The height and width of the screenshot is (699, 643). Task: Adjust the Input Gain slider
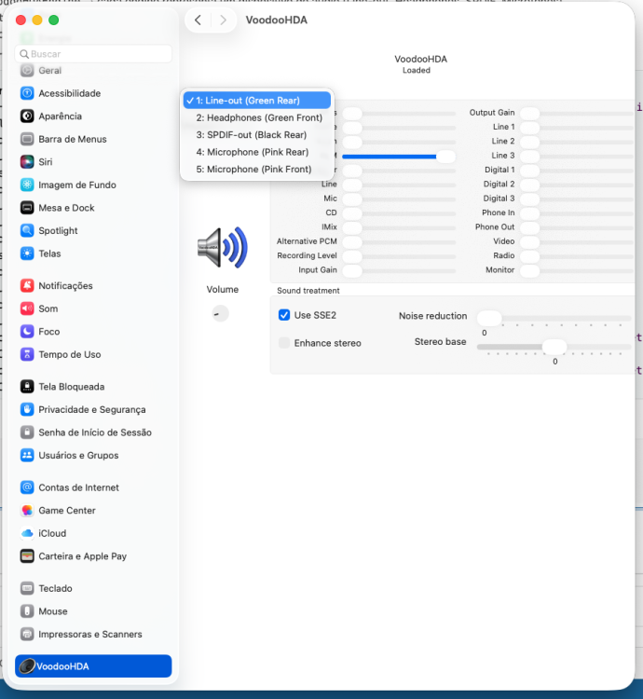(x=399, y=270)
